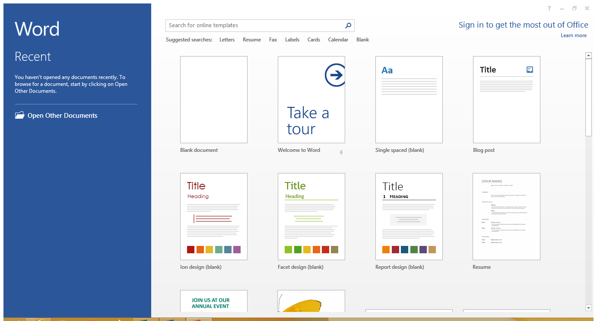Click the Single spaced (blank) label
The width and height of the screenshot is (597, 321).
point(400,150)
